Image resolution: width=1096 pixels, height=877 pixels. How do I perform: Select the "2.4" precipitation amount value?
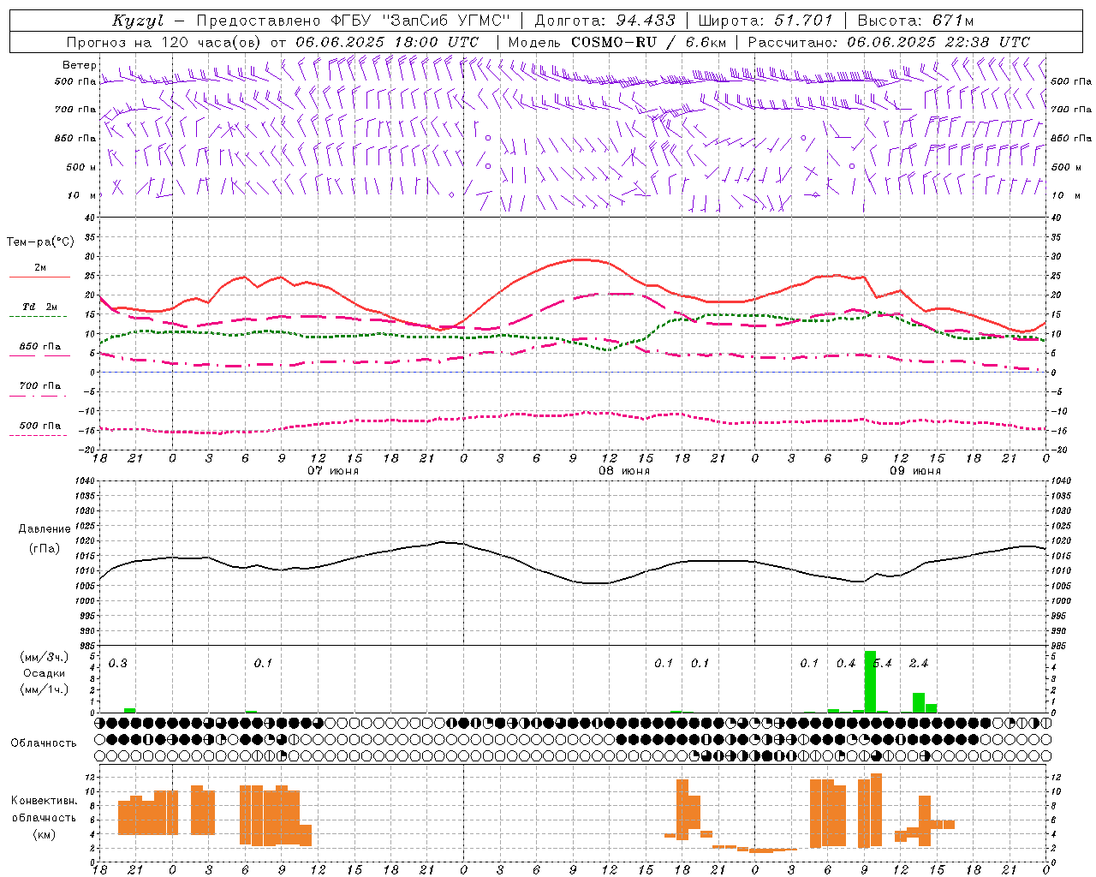919,664
